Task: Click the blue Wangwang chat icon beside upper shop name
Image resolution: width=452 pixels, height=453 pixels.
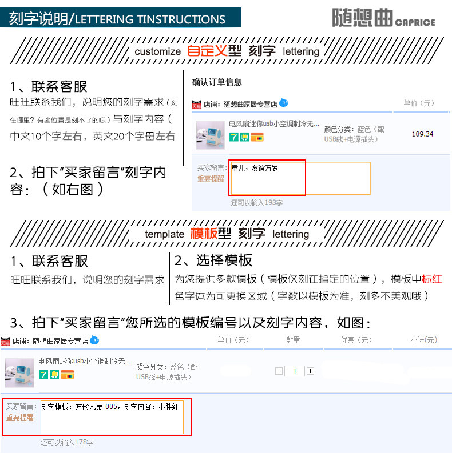Action: coord(284,103)
